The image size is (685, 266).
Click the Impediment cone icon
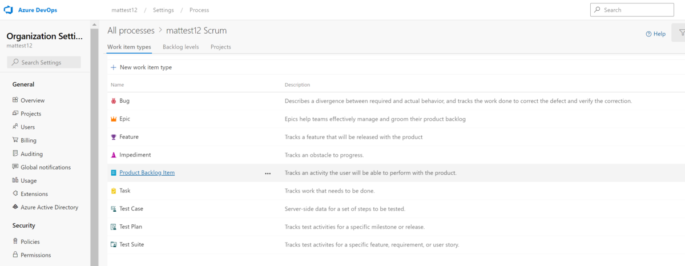pos(114,155)
